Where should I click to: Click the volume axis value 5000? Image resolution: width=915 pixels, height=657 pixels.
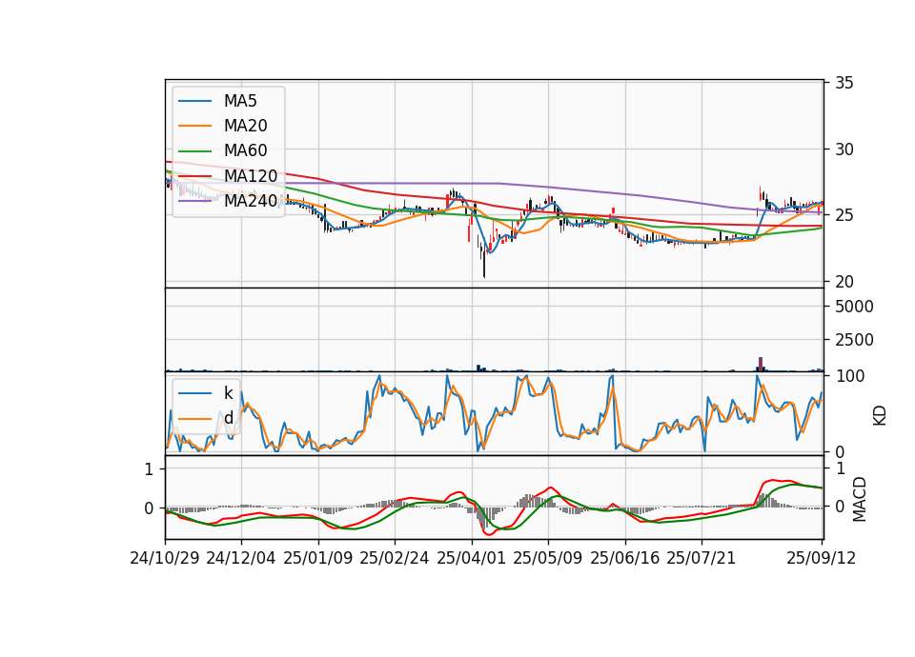[x=854, y=307]
